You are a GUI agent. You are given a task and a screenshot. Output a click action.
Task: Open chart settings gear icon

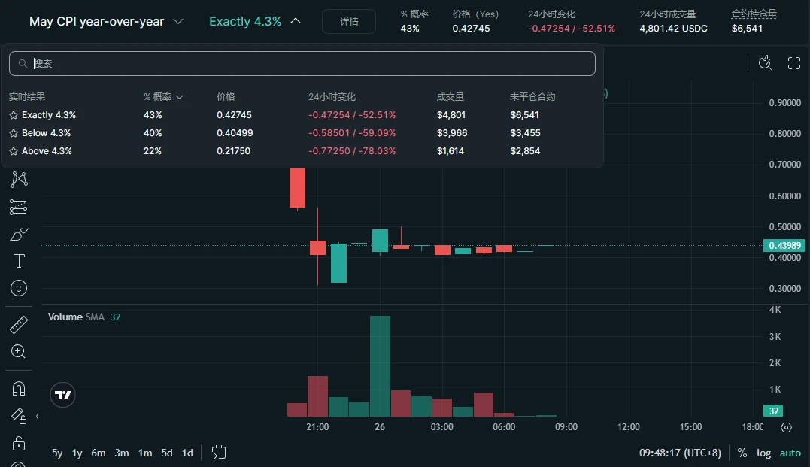(x=786, y=427)
